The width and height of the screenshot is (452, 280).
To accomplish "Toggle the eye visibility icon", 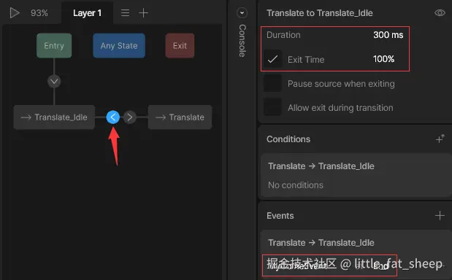I will pyautogui.click(x=440, y=13).
